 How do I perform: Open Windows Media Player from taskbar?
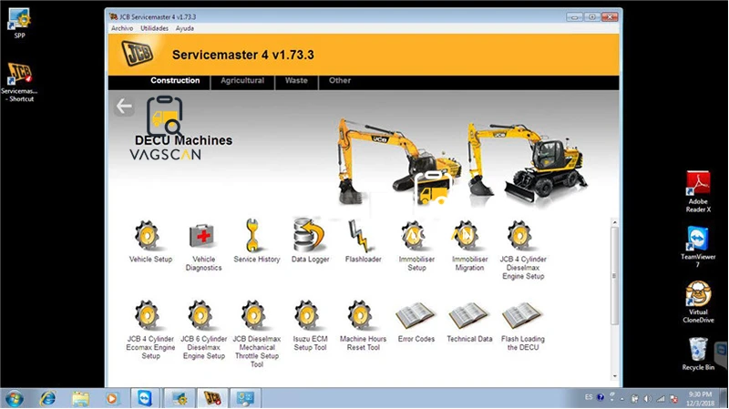tap(111, 399)
